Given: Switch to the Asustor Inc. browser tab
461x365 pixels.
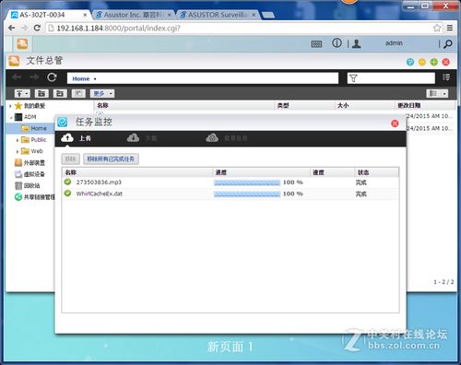Looking at the screenshot, I should point(133,15).
